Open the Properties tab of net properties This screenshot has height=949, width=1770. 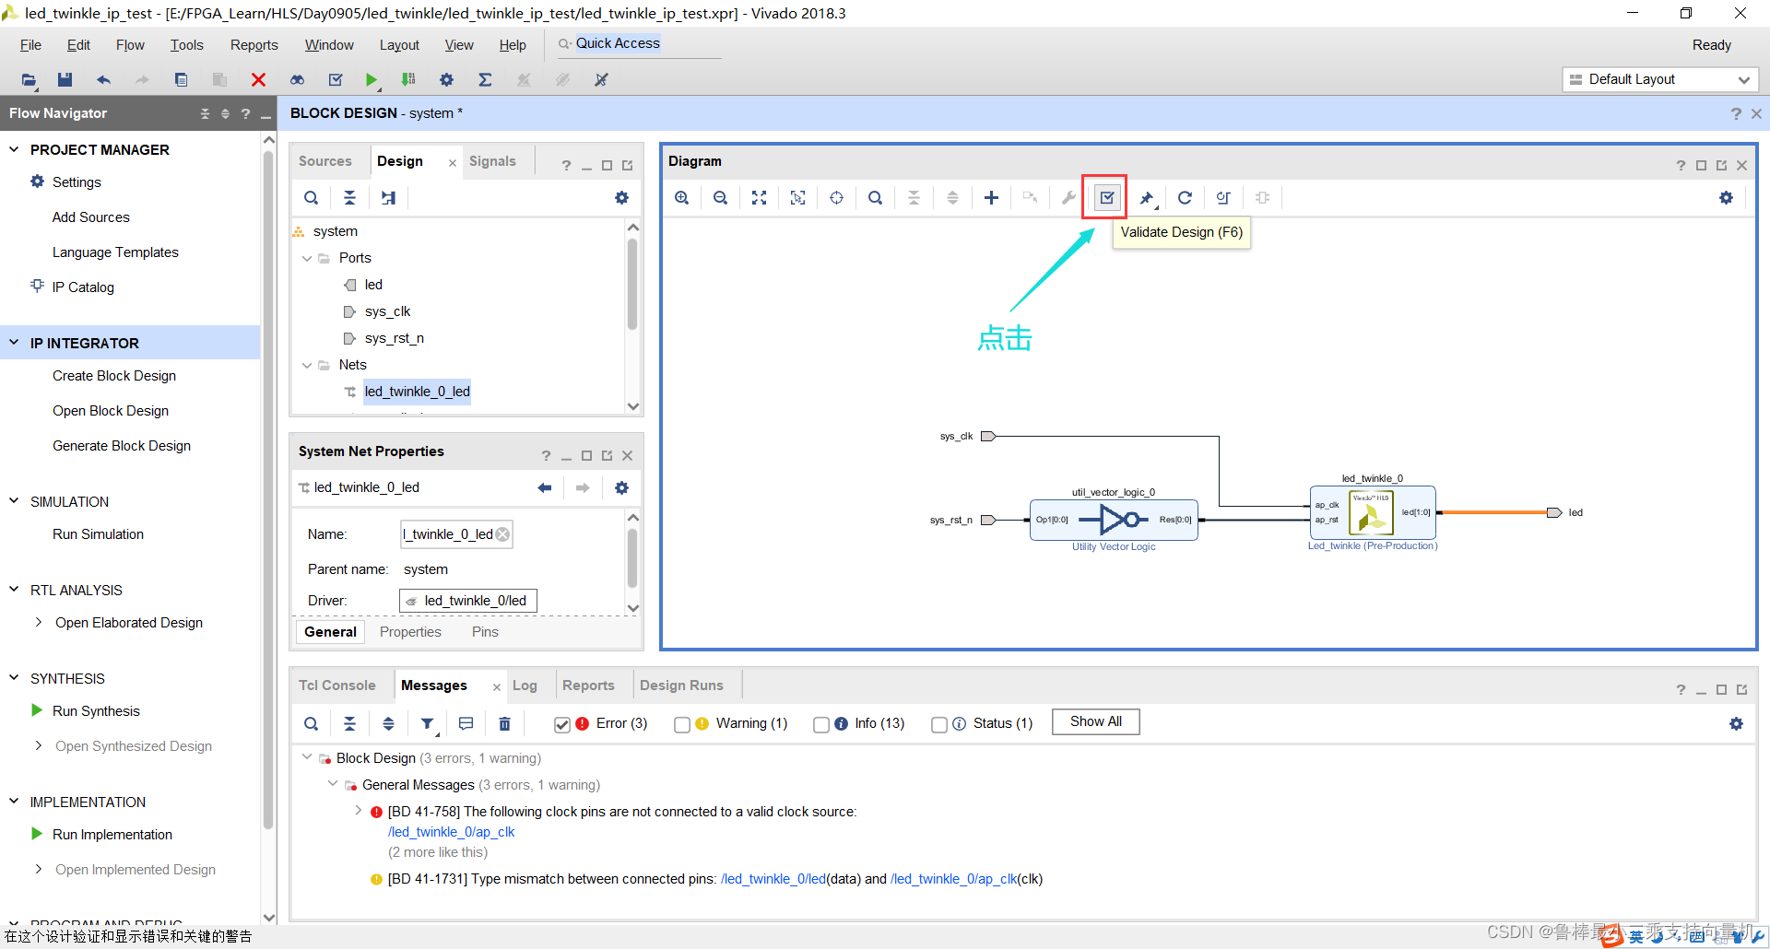click(x=410, y=632)
